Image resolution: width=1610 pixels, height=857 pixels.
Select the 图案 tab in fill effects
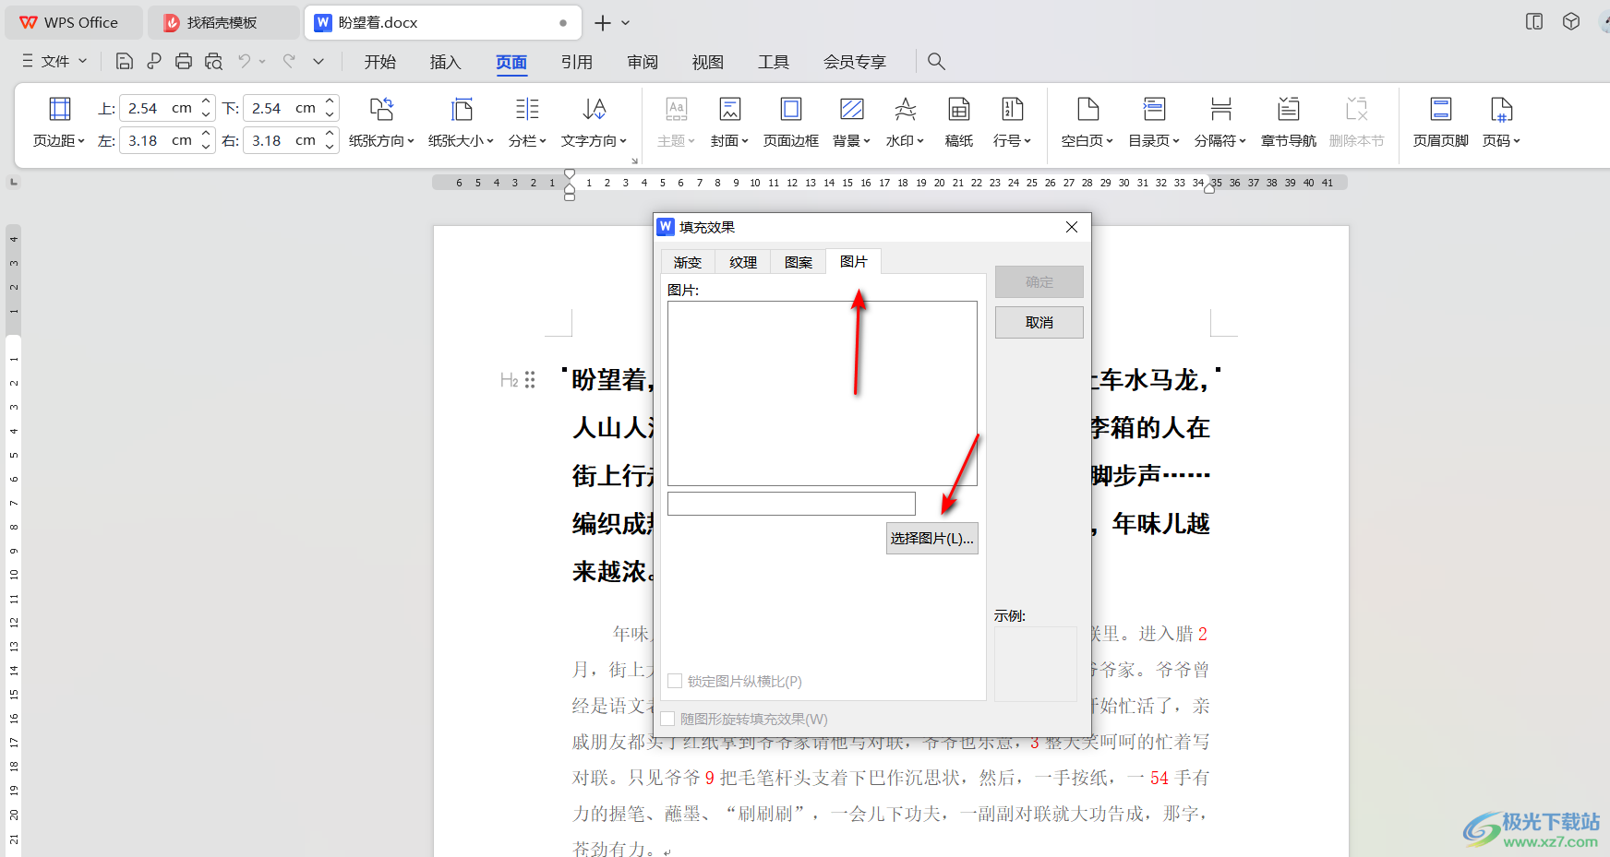point(799,262)
